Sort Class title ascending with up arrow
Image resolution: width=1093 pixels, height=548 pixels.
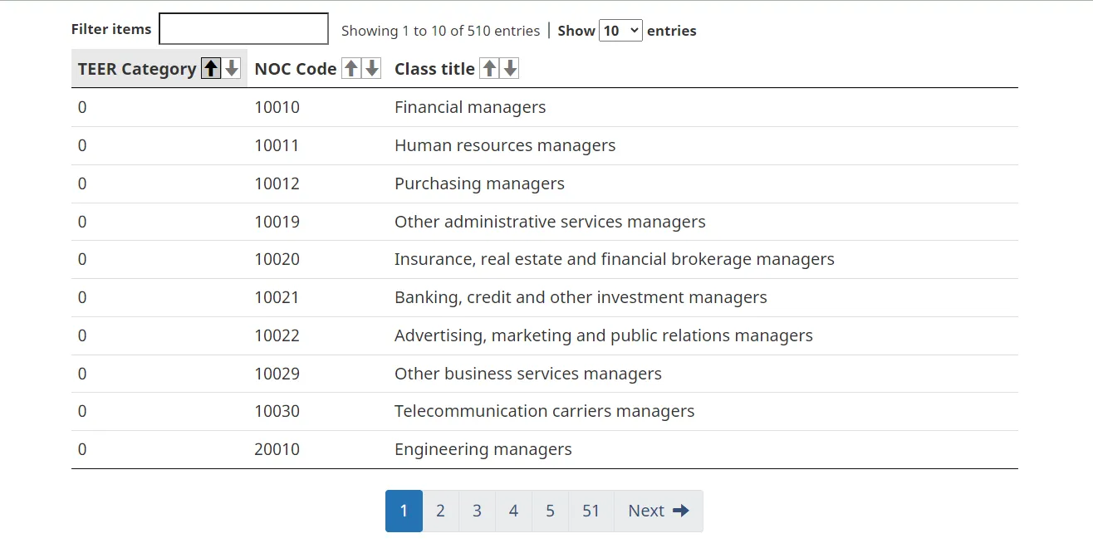click(490, 68)
